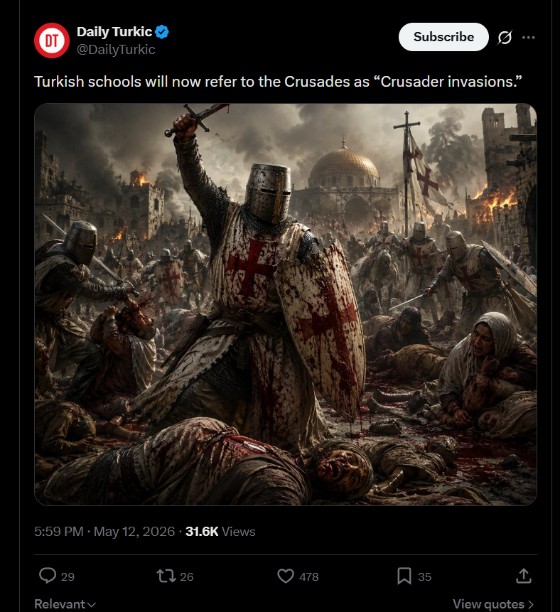
Task: Click the post timestamp 5:59 PM
Action: coord(58,531)
